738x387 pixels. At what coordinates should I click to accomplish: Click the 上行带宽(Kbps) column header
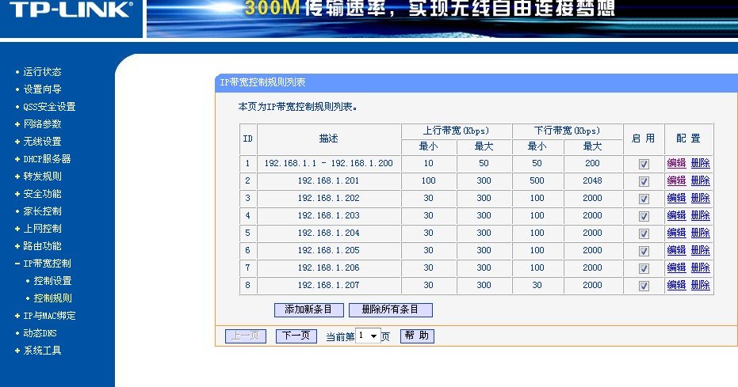pos(456,131)
